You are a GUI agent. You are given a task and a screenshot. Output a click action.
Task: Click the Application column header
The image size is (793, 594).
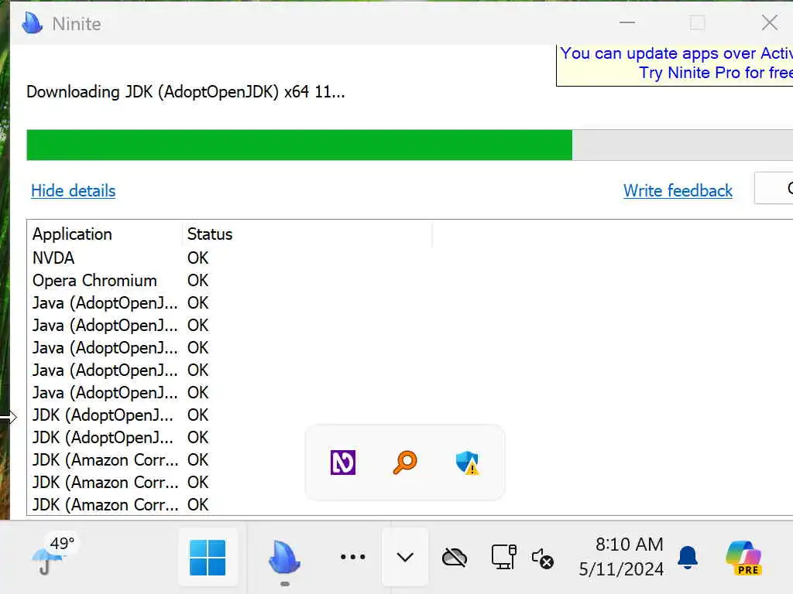click(105, 234)
